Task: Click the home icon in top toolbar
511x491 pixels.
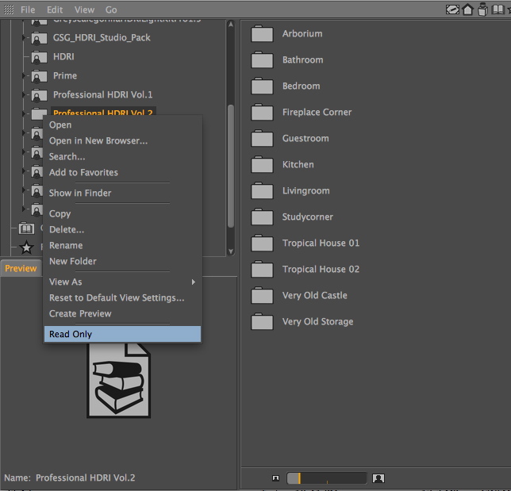Action: pos(468,10)
